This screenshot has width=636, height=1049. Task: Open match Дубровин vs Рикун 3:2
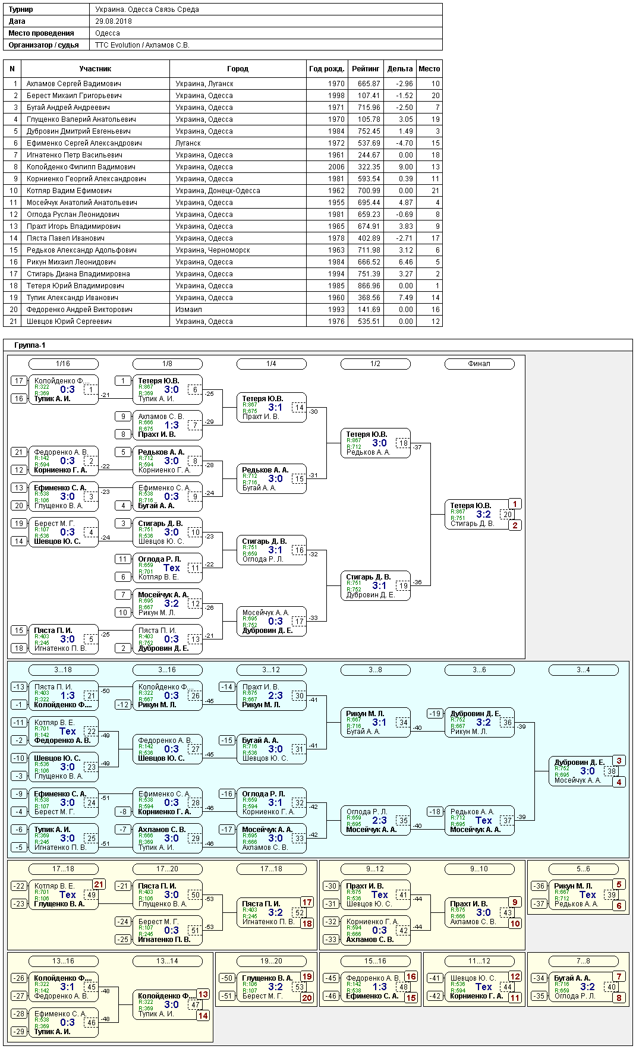tap(479, 723)
